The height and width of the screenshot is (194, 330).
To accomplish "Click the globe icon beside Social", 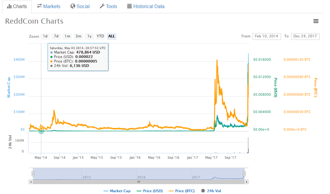I will [x=73, y=6].
